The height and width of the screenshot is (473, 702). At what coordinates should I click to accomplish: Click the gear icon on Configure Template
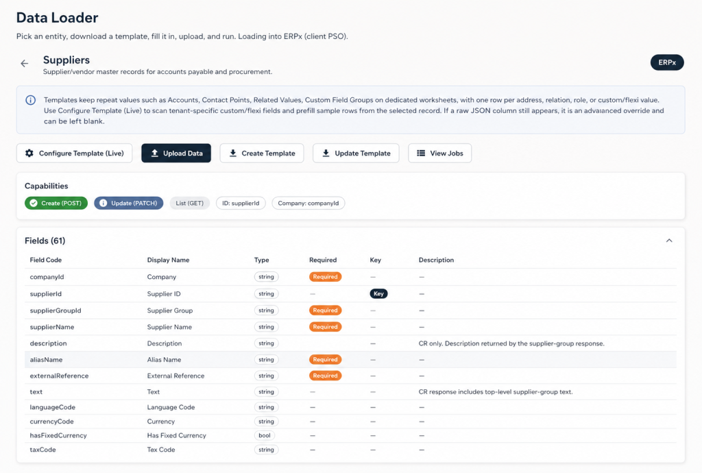pyautogui.click(x=29, y=153)
